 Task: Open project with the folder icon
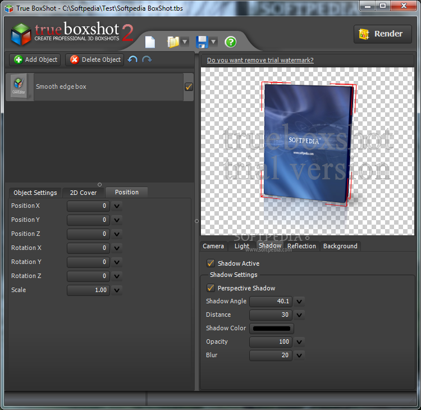tap(173, 42)
